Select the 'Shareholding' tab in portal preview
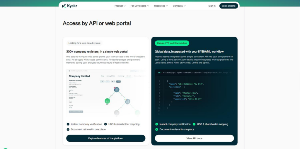 point(121,76)
